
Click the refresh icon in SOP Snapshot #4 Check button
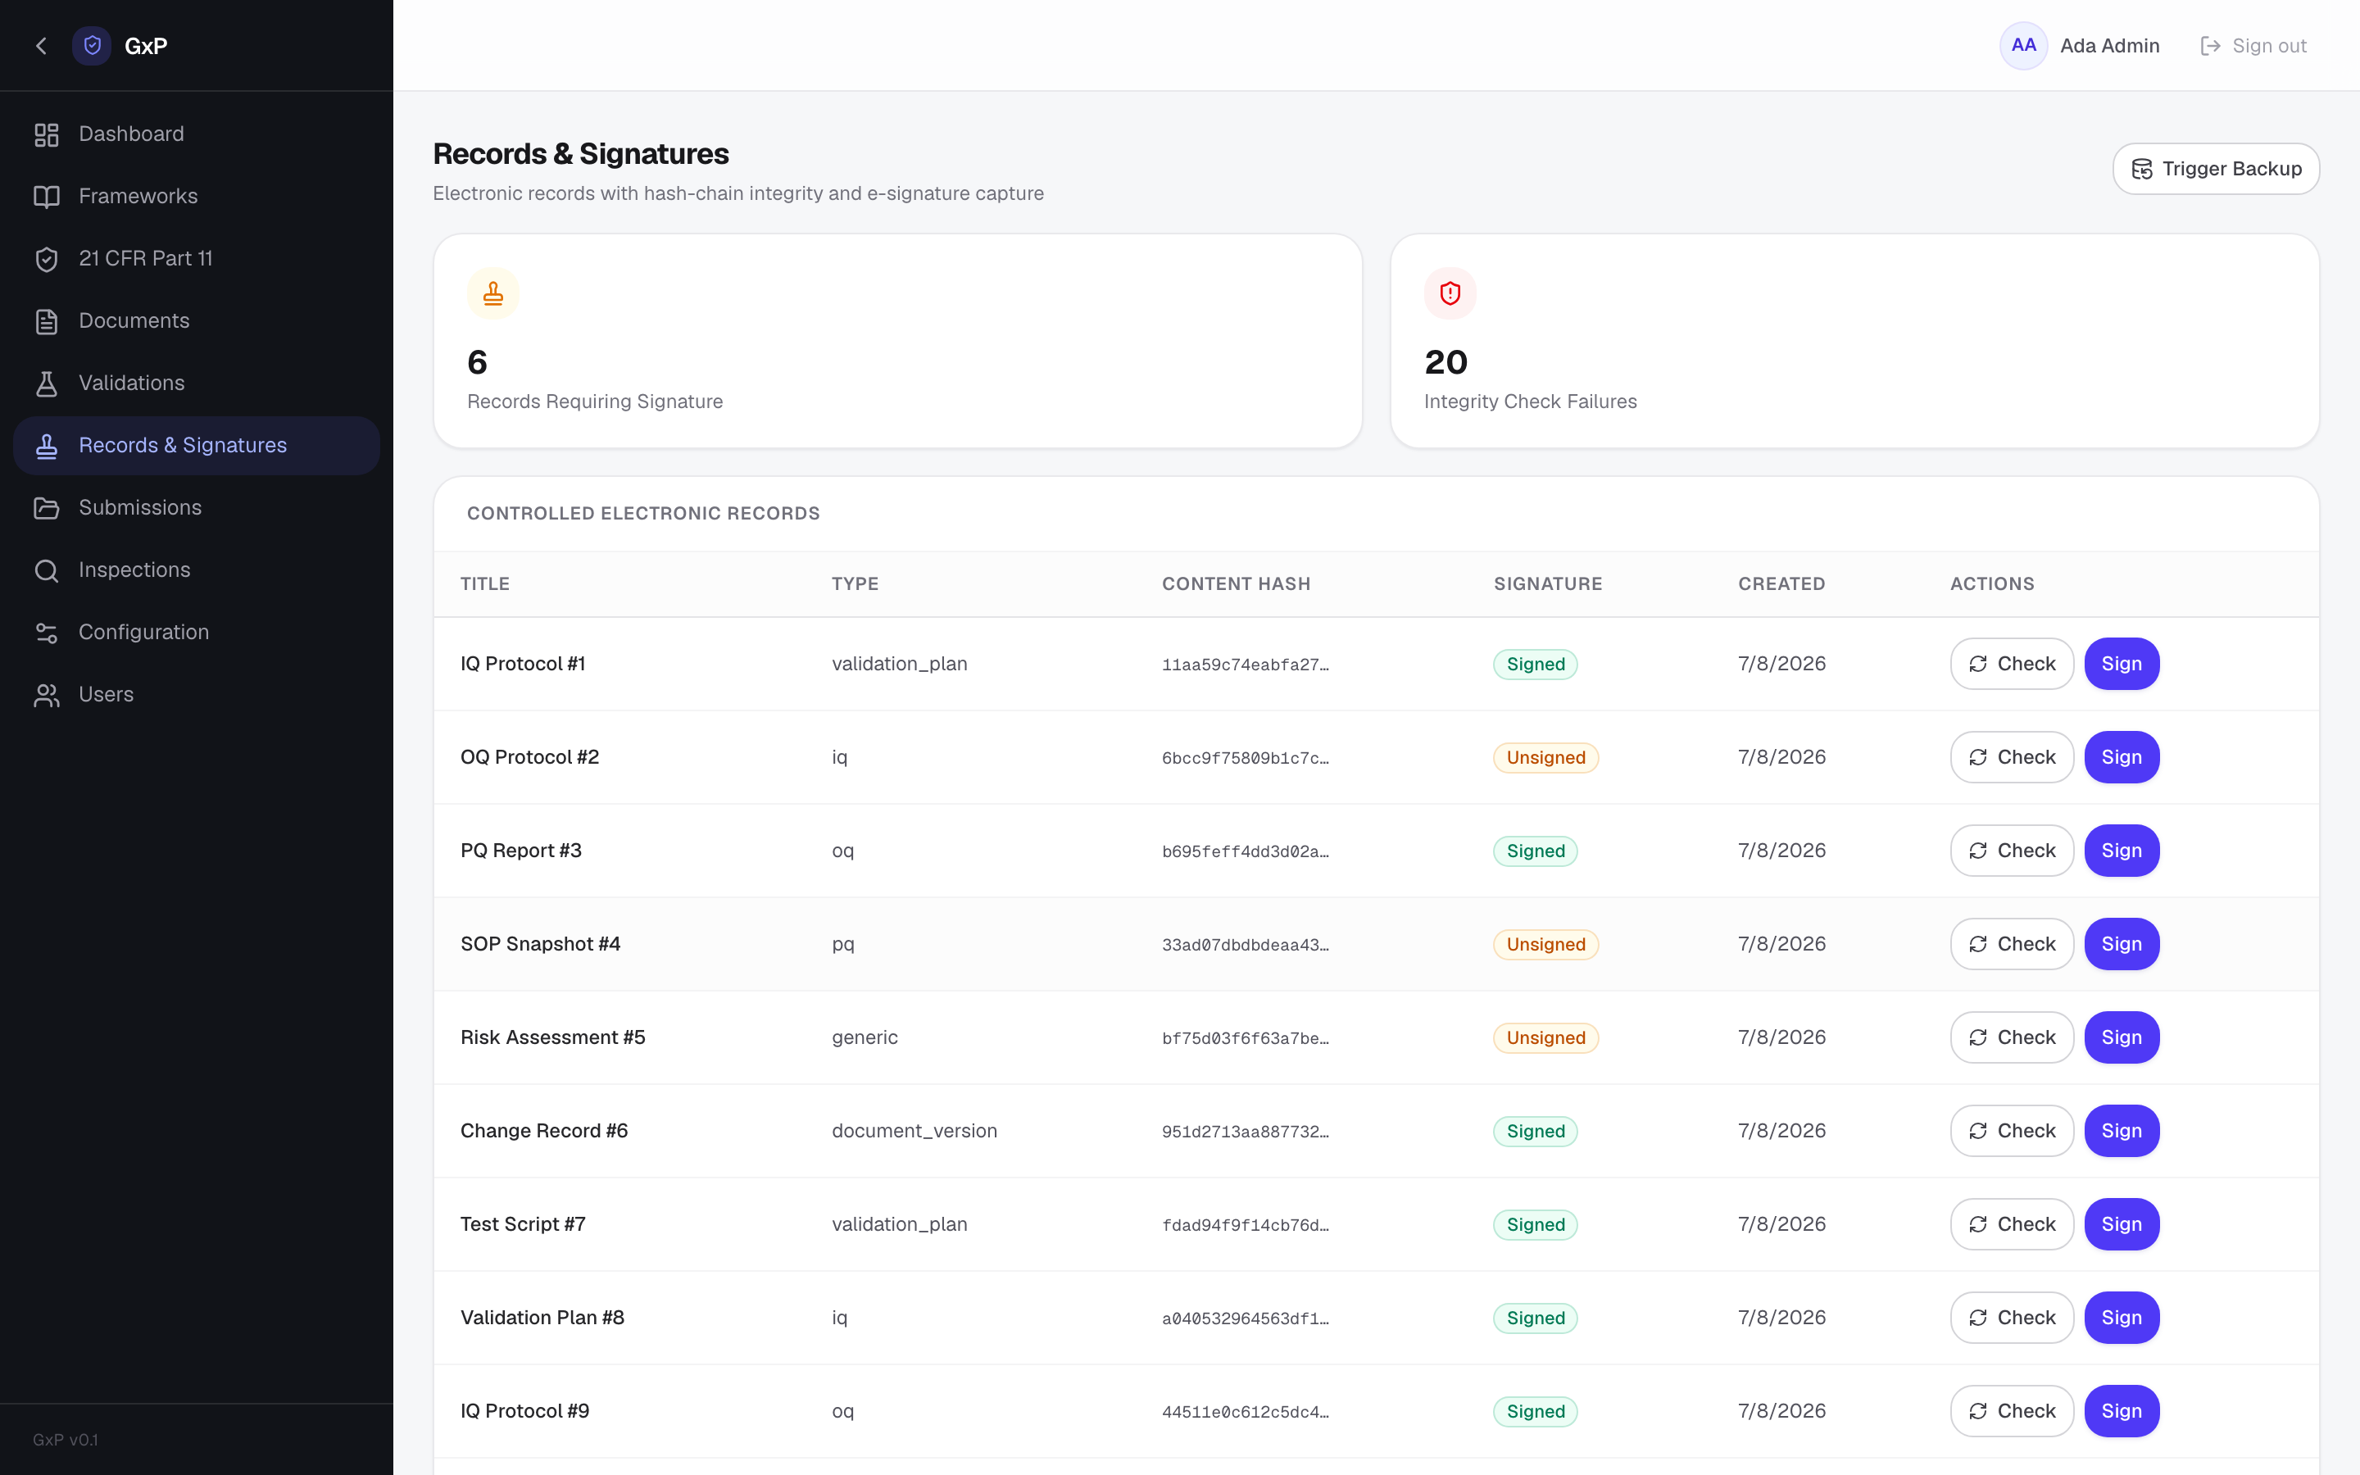(x=1977, y=944)
